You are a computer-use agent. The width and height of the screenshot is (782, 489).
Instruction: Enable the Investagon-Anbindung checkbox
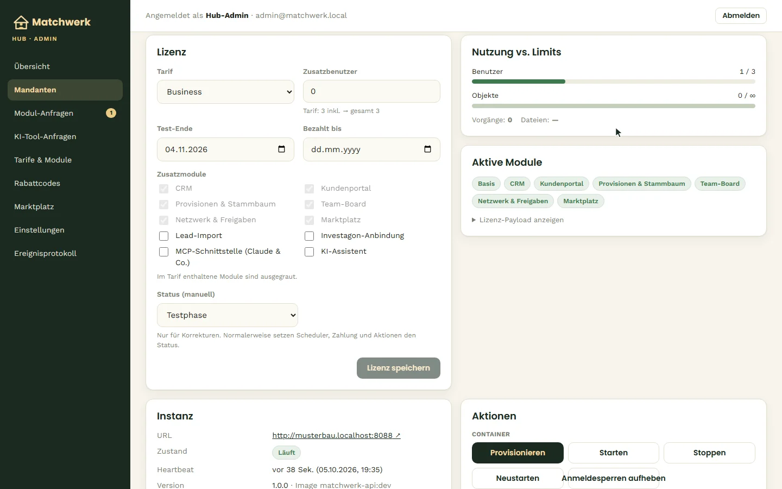(x=309, y=236)
